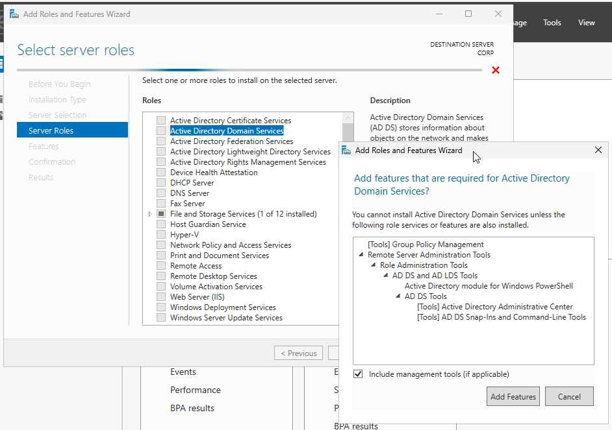612x430 pixels.
Task: Collapse Role Administration Tools node
Action: pos(374,265)
